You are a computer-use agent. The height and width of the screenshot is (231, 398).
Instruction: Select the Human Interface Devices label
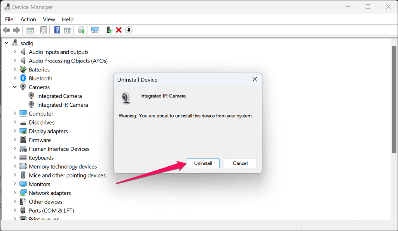click(x=59, y=149)
